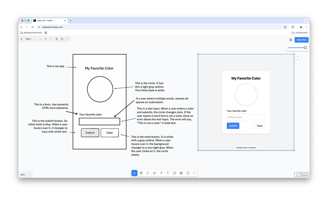Click the view site information icon
The width and height of the screenshot is (328, 197).
39,27
